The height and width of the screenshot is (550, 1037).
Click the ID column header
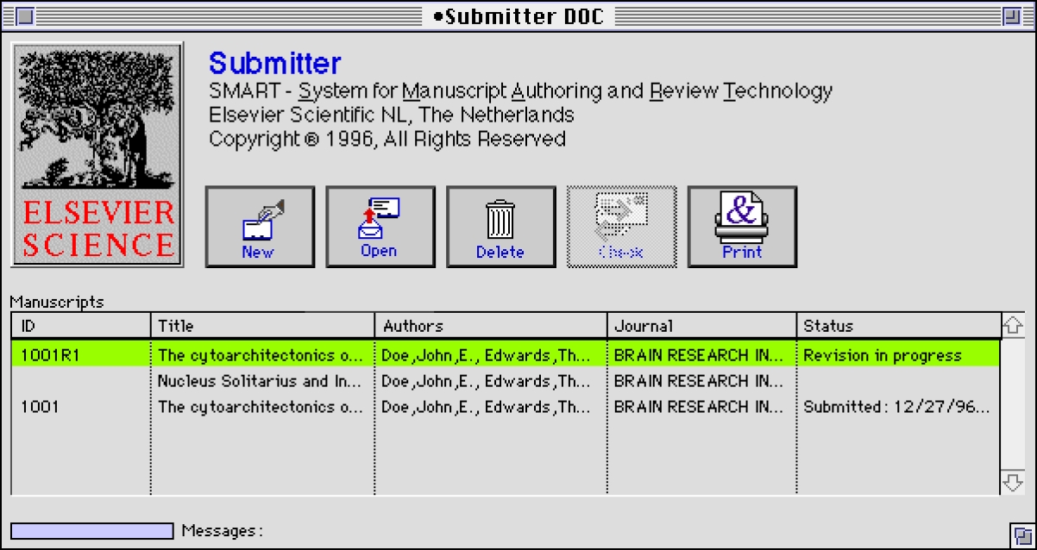(x=80, y=326)
